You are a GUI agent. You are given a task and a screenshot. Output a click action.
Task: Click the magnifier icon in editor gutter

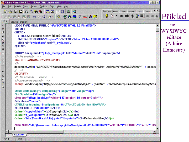(3, 87)
